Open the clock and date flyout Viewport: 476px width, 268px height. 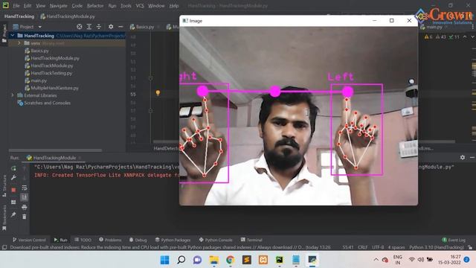click(449, 260)
